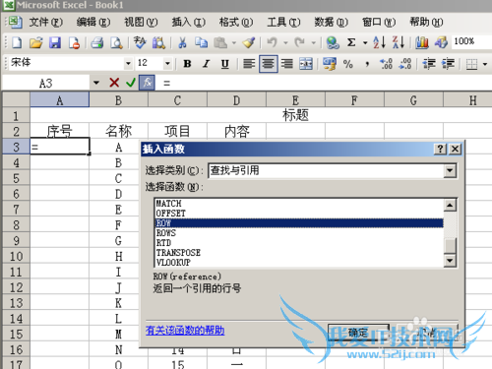Open the 文件 (File) menu
The width and height of the screenshot is (492, 369).
pyautogui.click(x=45, y=22)
